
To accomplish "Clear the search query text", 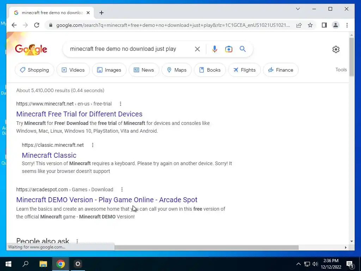I will [x=197, y=49].
